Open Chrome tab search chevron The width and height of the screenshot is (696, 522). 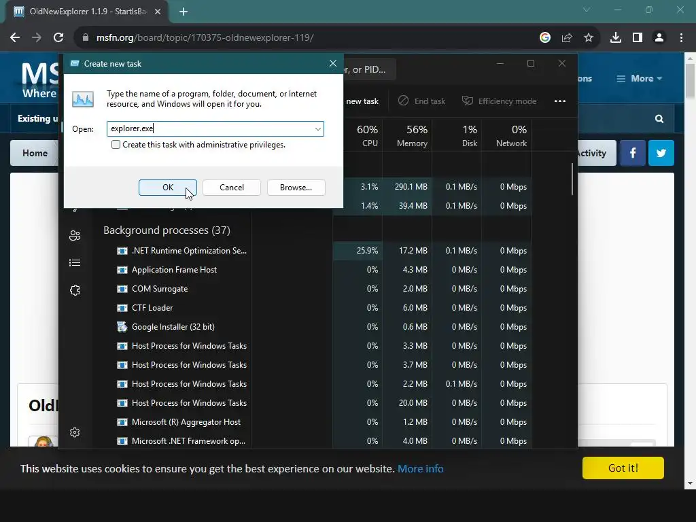point(587,10)
